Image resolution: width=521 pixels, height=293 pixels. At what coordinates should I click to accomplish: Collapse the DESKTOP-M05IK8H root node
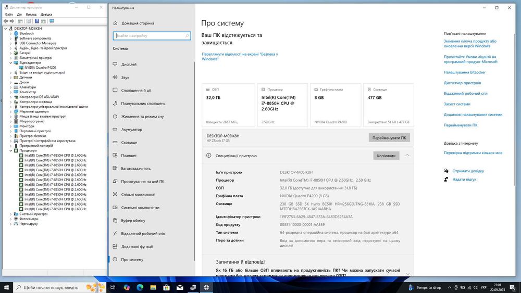point(5,29)
